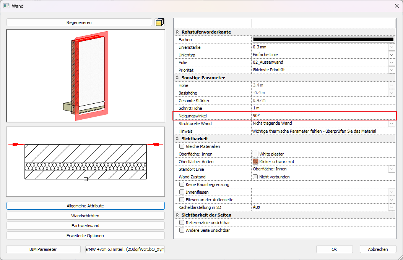Click the Wand window title icon

point(6,6)
